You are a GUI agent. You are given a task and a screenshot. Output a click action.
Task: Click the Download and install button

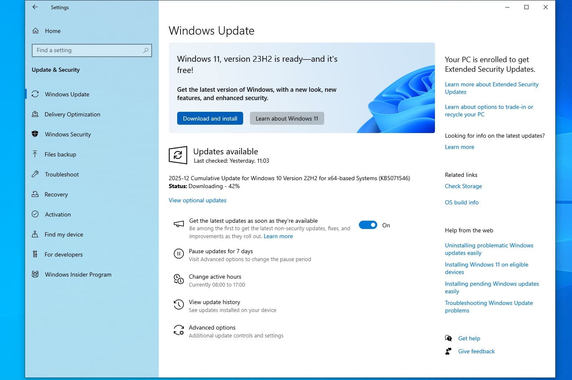(x=210, y=118)
